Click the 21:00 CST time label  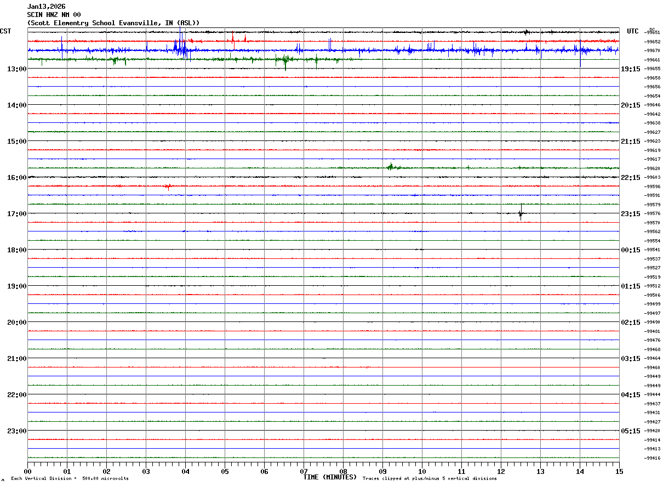coord(17,359)
